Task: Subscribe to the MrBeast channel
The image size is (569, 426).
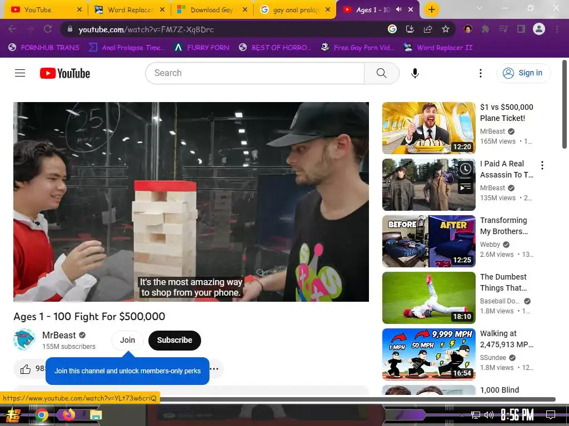Action: (x=174, y=340)
